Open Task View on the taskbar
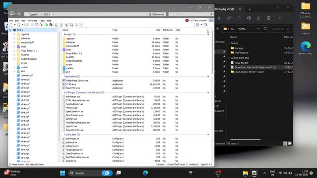This screenshot has width=317, height=178. [x=118, y=173]
